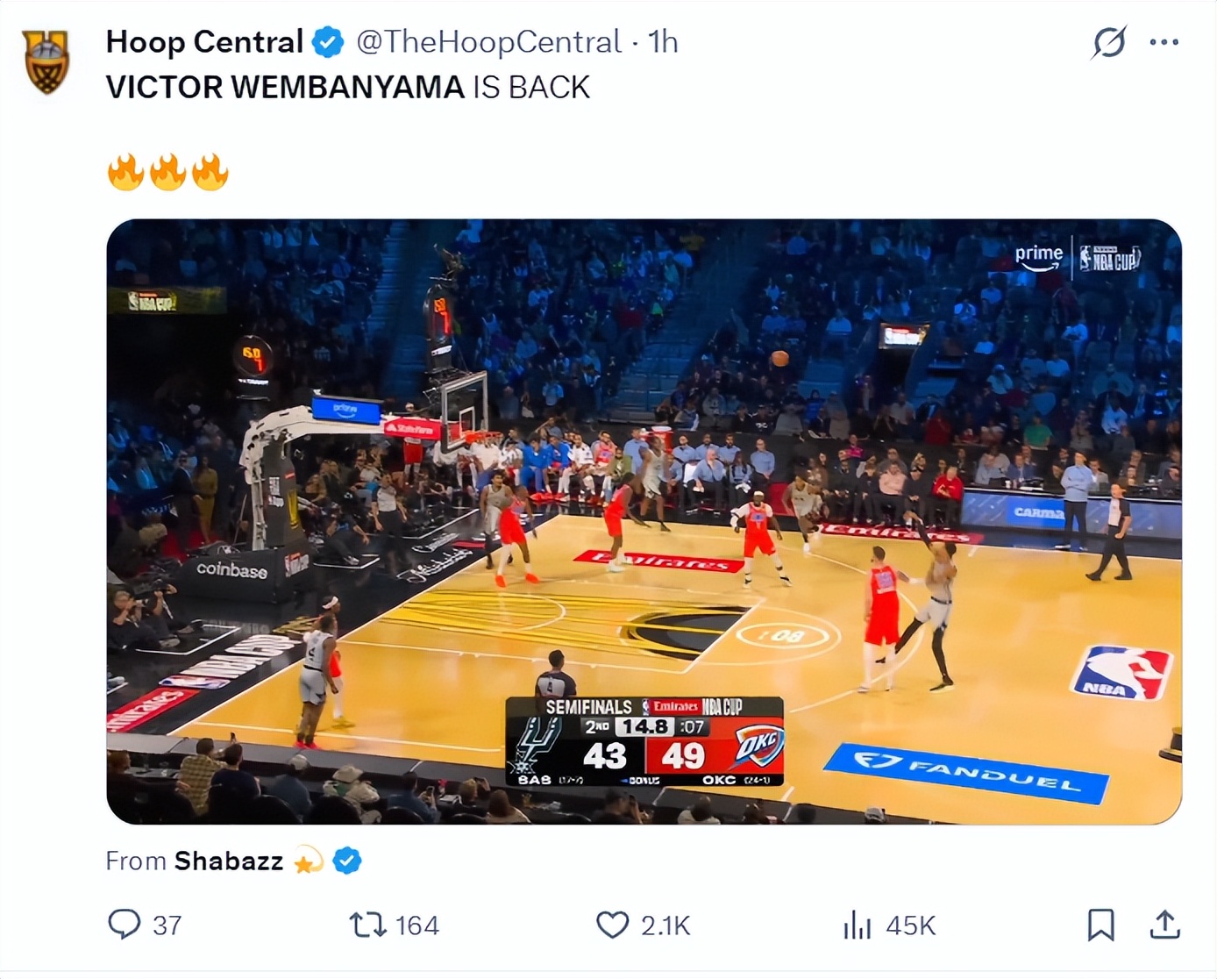Click the verified badge next to Shabazz
Image resolution: width=1217 pixels, height=979 pixels.
pyautogui.click(x=347, y=861)
